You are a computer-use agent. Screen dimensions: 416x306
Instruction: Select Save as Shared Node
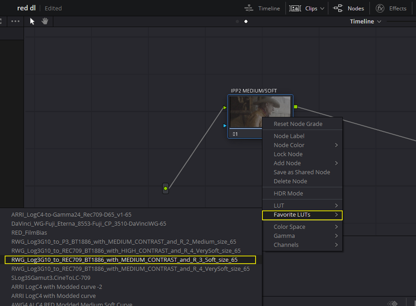coord(302,172)
